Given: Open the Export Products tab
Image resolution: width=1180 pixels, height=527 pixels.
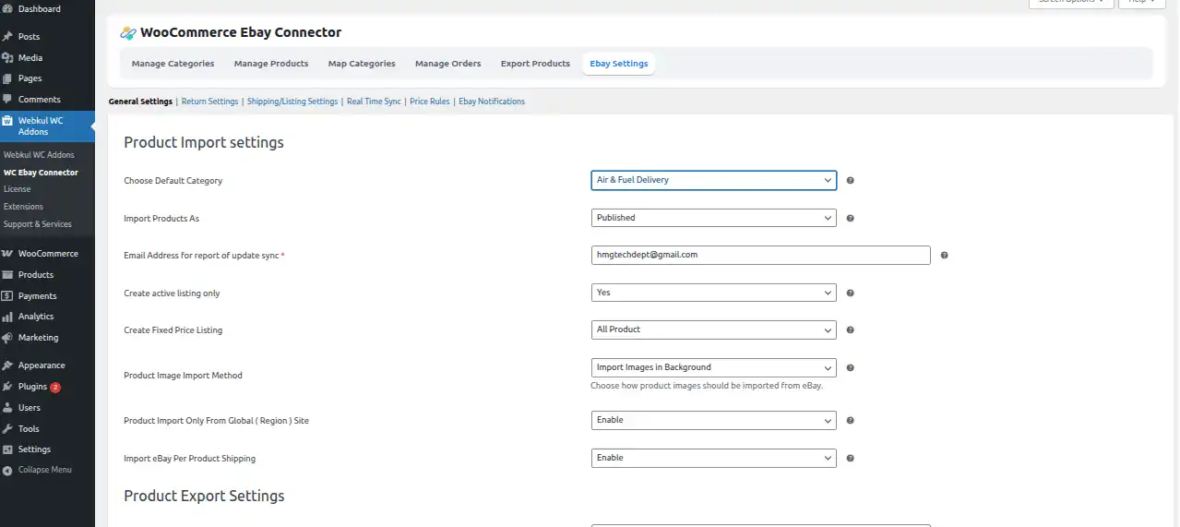Looking at the screenshot, I should coord(535,64).
